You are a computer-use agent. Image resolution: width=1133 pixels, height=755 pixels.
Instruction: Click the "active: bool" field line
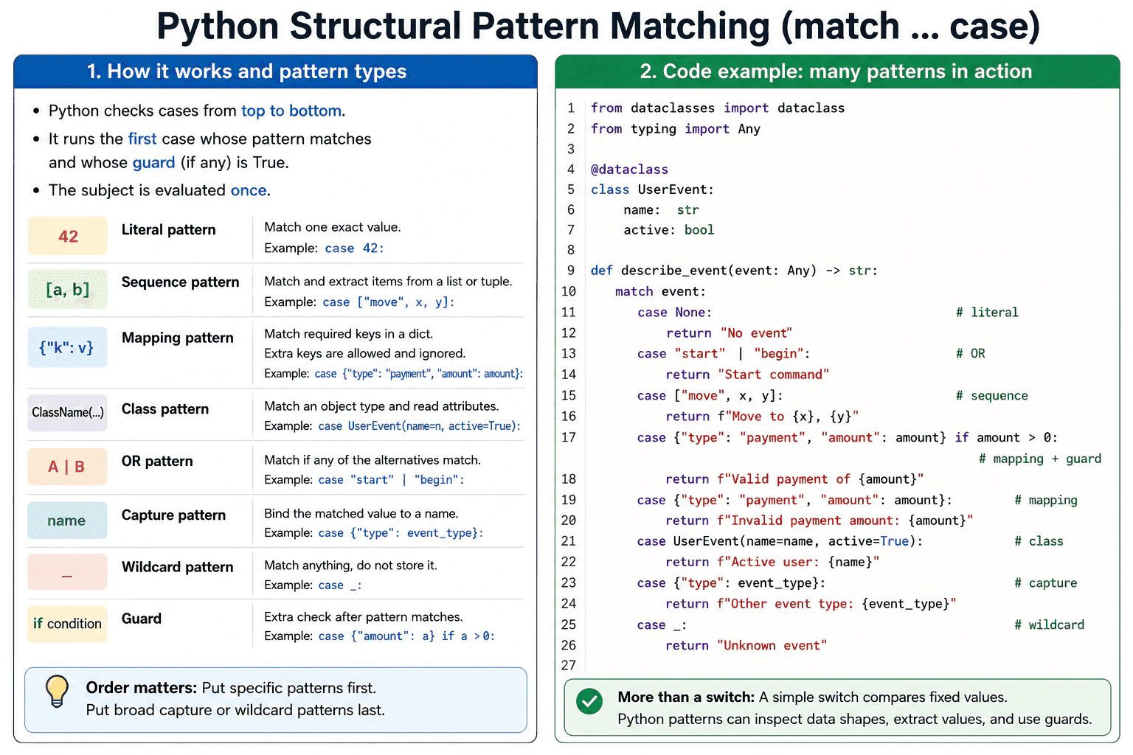pyautogui.click(x=669, y=230)
